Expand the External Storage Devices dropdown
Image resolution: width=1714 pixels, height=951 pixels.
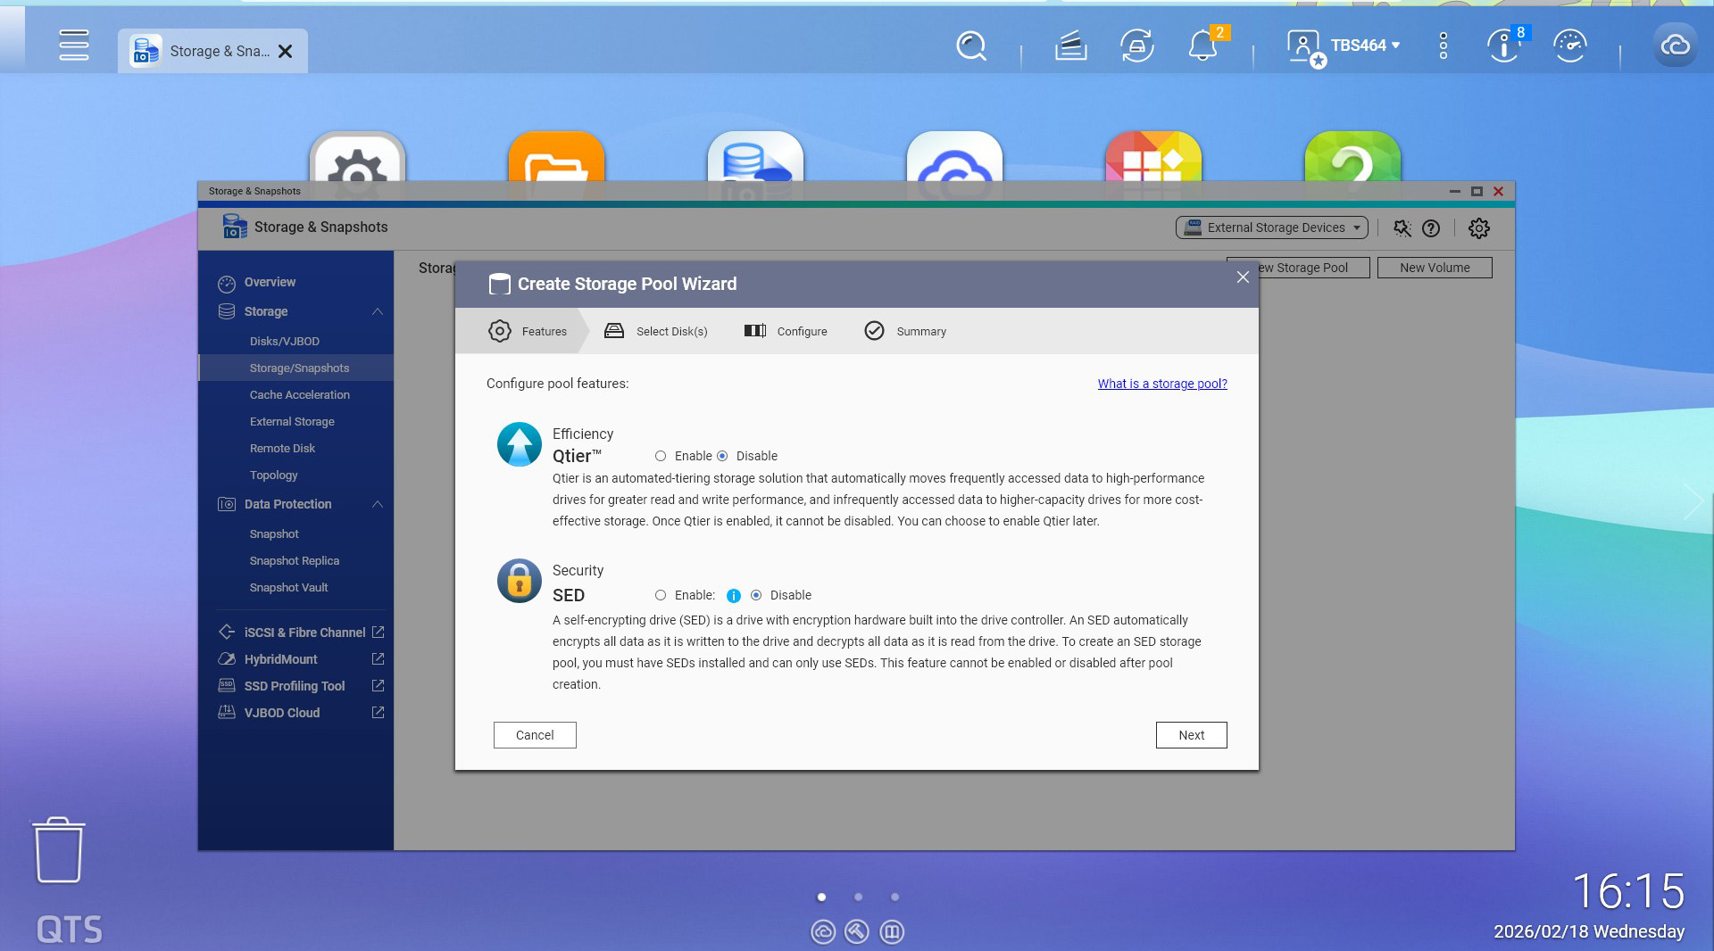tap(1271, 228)
